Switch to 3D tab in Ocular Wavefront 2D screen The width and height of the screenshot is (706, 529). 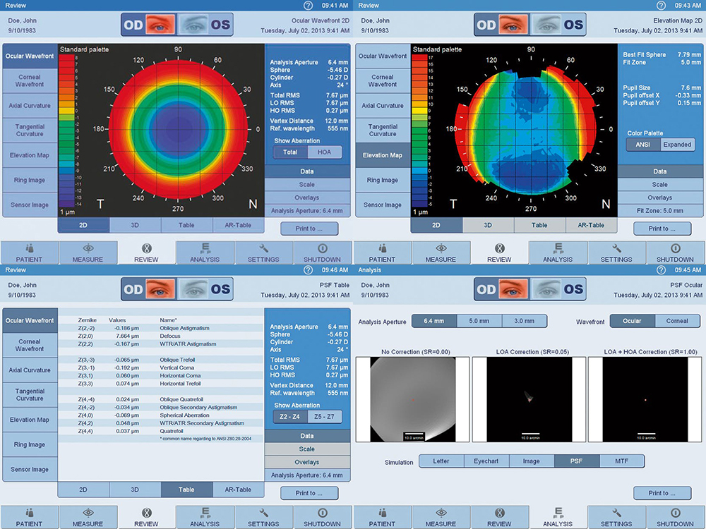[135, 225]
